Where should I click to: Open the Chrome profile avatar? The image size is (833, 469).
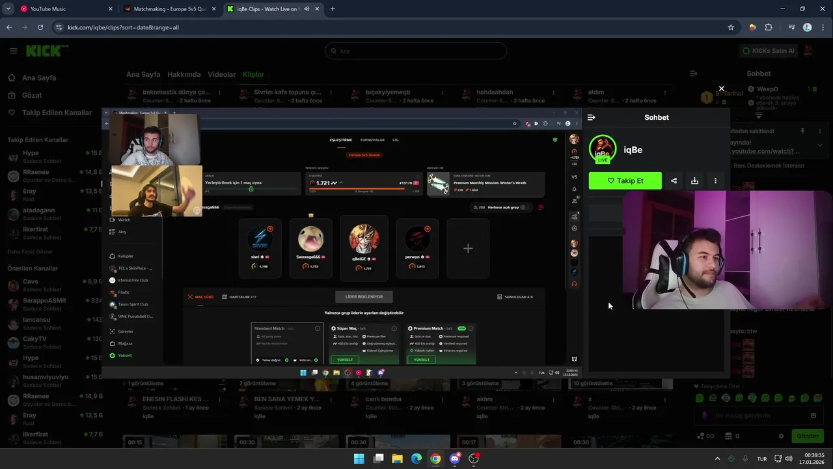coord(808,27)
